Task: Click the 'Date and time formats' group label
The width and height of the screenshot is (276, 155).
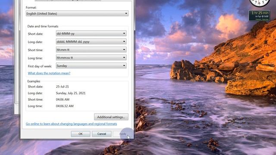Action: pos(43,26)
